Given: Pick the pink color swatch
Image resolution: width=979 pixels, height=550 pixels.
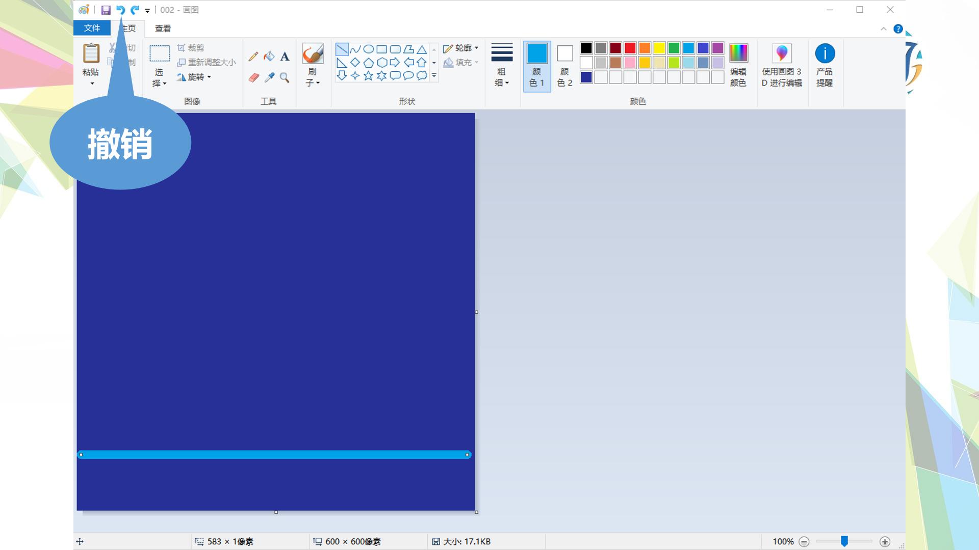Looking at the screenshot, I should tap(630, 63).
